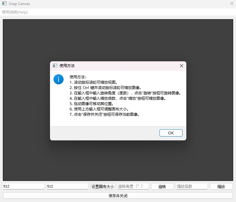Click the Snap Canvas window app icon
236x202 pixels.
tap(4, 3)
